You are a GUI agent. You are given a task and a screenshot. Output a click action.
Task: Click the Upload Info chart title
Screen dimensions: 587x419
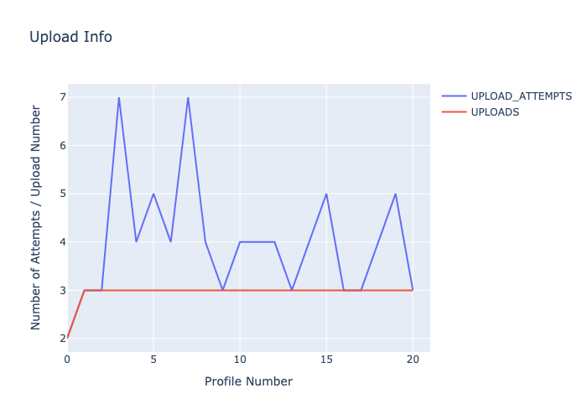click(70, 37)
